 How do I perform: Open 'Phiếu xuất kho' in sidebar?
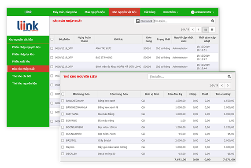[x=21, y=62]
